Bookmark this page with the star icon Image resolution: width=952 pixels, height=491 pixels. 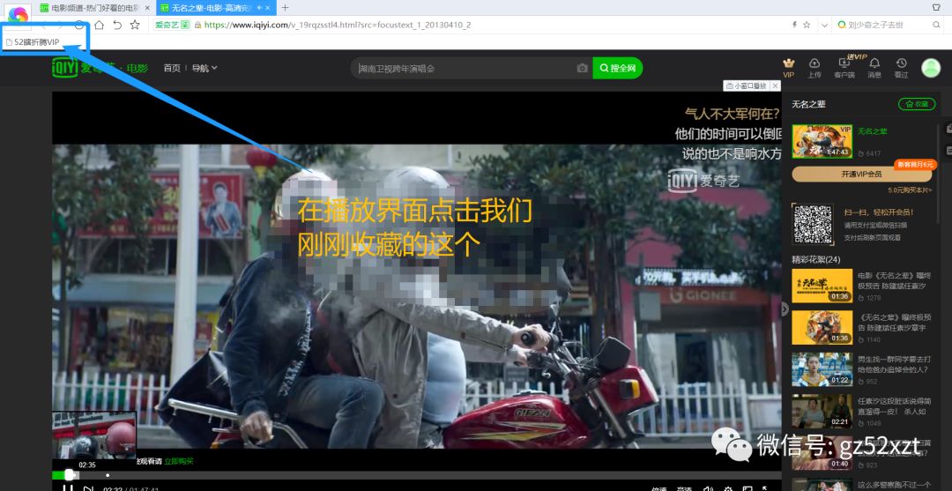(x=135, y=25)
